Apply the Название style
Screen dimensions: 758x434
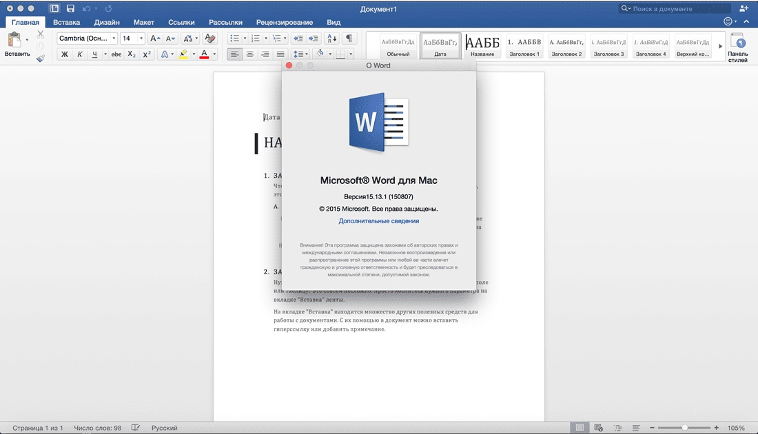point(482,46)
